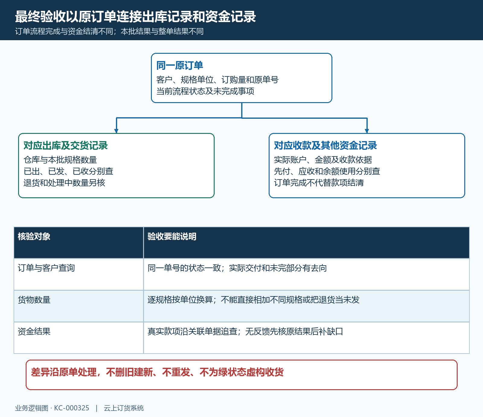Click the footer text 云上订货系统
The height and width of the screenshot is (417, 483).
coord(124,408)
